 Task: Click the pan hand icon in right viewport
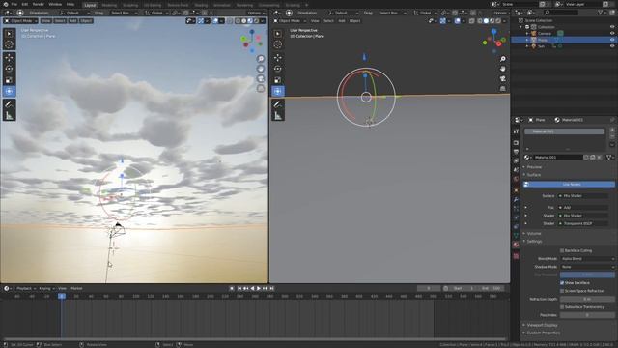pos(503,69)
